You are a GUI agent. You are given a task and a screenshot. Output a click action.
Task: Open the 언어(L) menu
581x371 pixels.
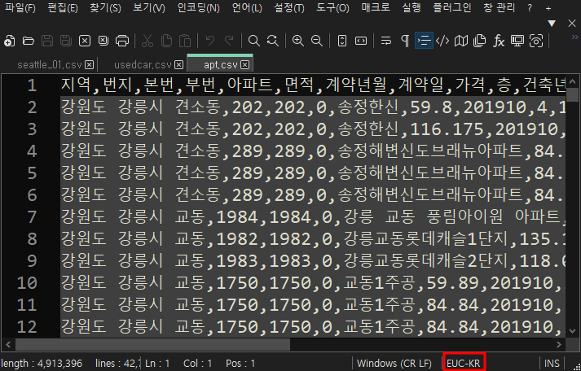click(x=247, y=8)
